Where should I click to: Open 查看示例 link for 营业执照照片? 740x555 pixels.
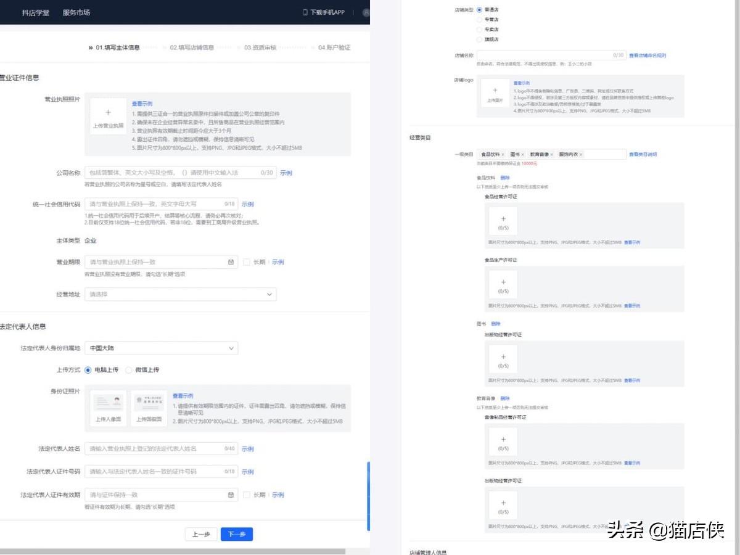tap(142, 104)
